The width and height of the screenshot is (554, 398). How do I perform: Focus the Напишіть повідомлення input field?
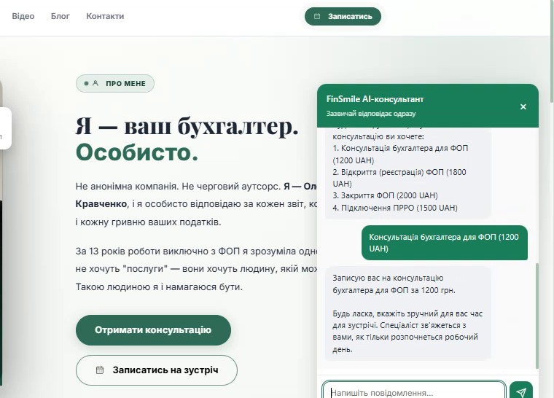(414, 391)
